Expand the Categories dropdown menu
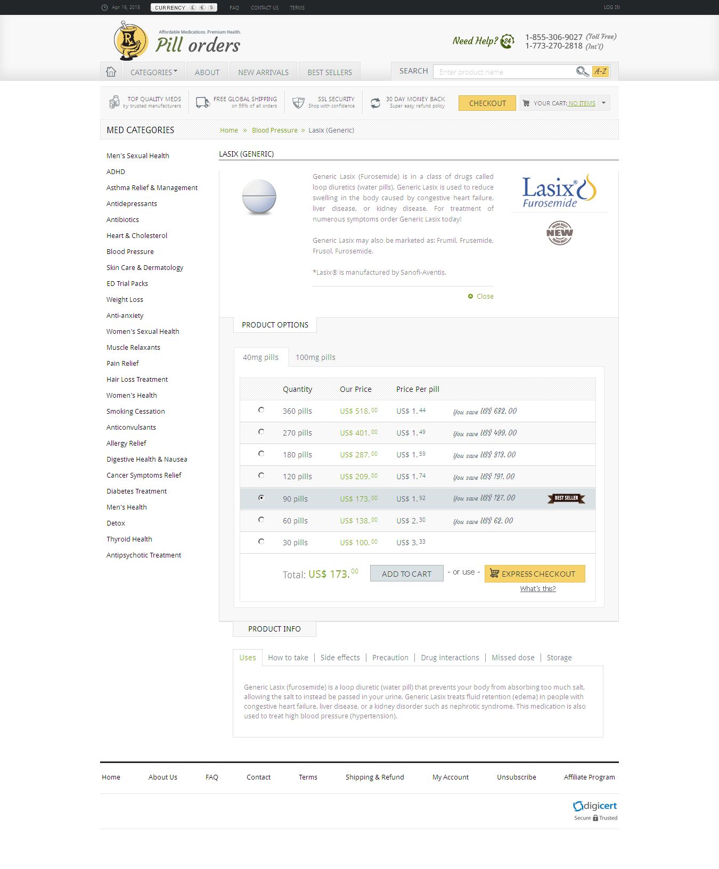The image size is (719, 869). tap(154, 72)
